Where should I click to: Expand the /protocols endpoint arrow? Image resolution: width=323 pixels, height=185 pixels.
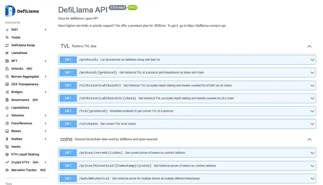click(x=312, y=60)
